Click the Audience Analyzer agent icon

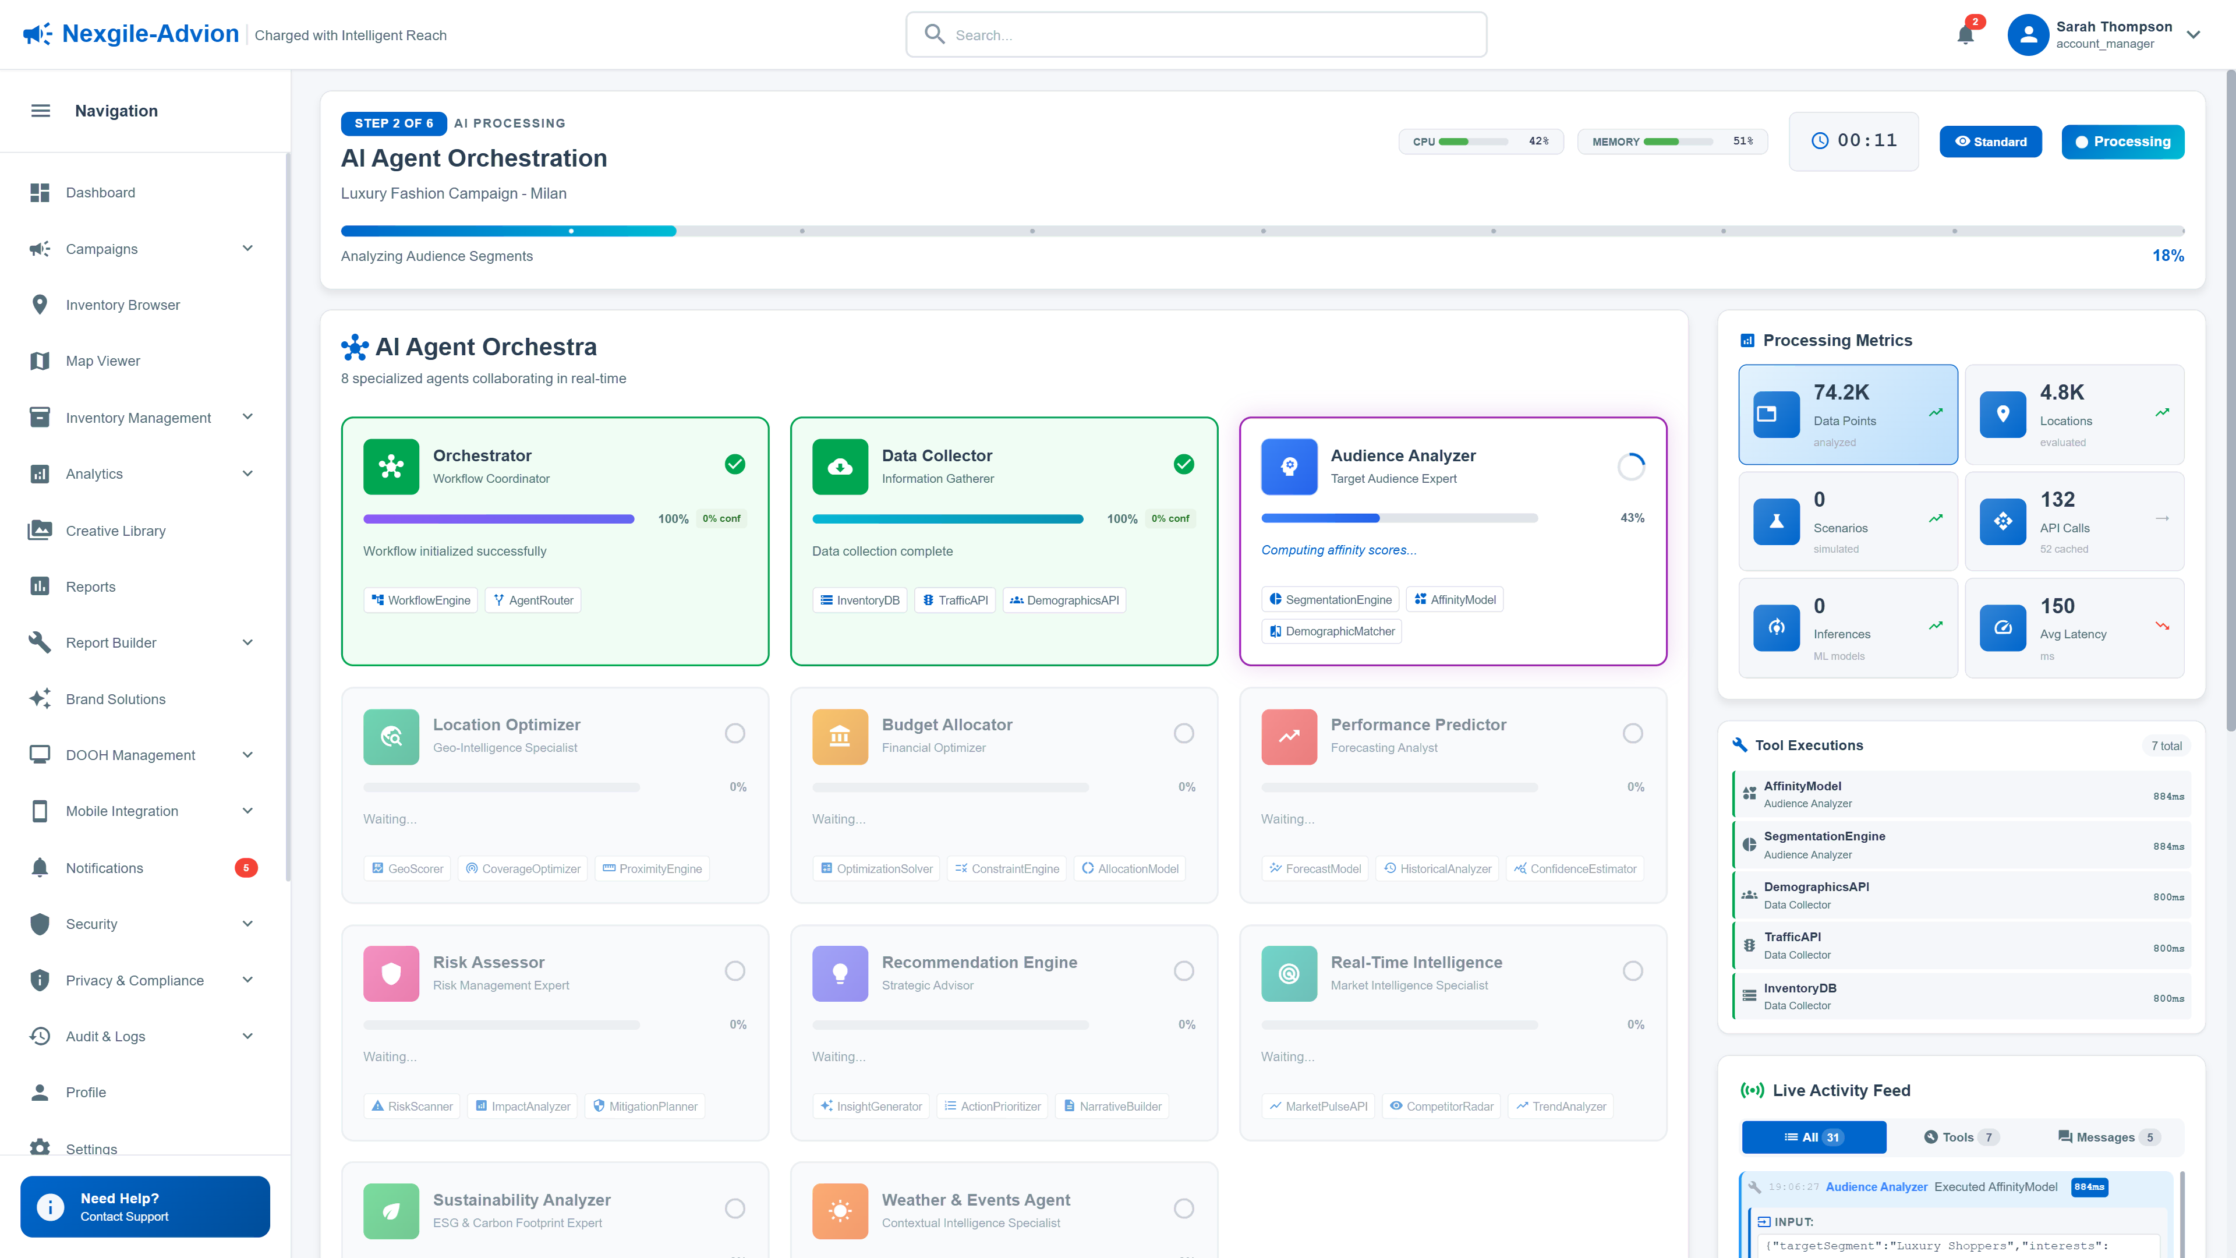[x=1288, y=466]
